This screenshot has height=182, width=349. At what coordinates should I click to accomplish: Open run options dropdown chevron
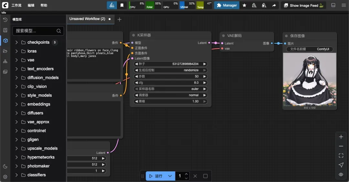170,176
